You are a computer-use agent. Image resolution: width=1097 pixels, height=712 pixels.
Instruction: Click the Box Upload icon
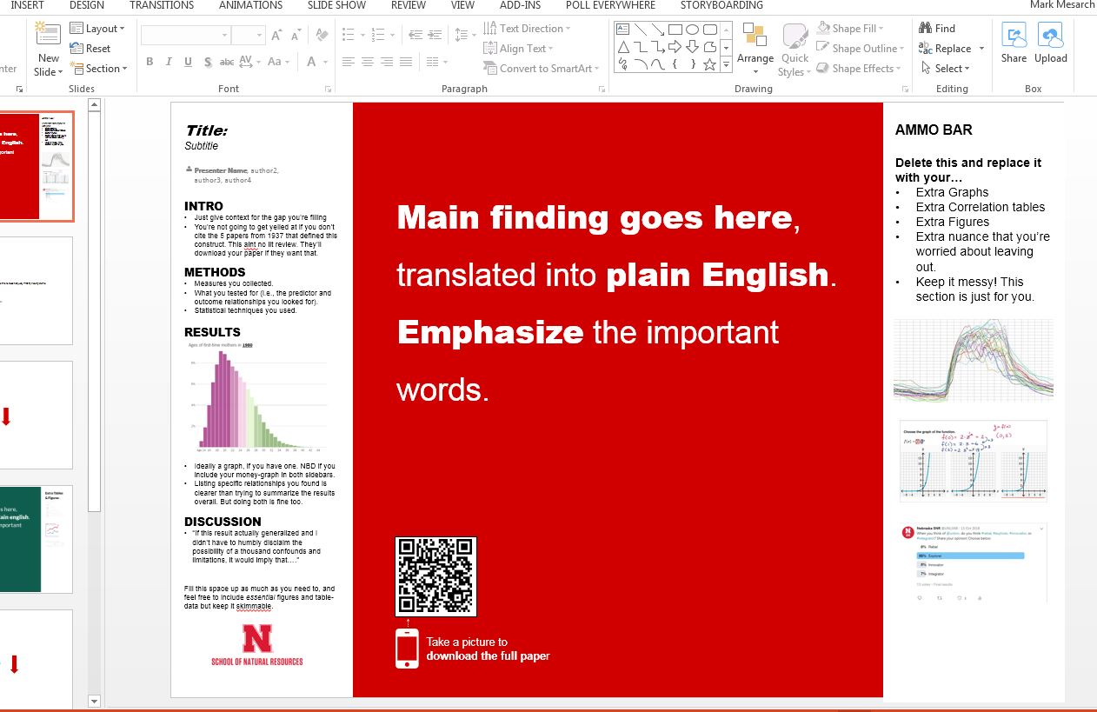(1050, 37)
